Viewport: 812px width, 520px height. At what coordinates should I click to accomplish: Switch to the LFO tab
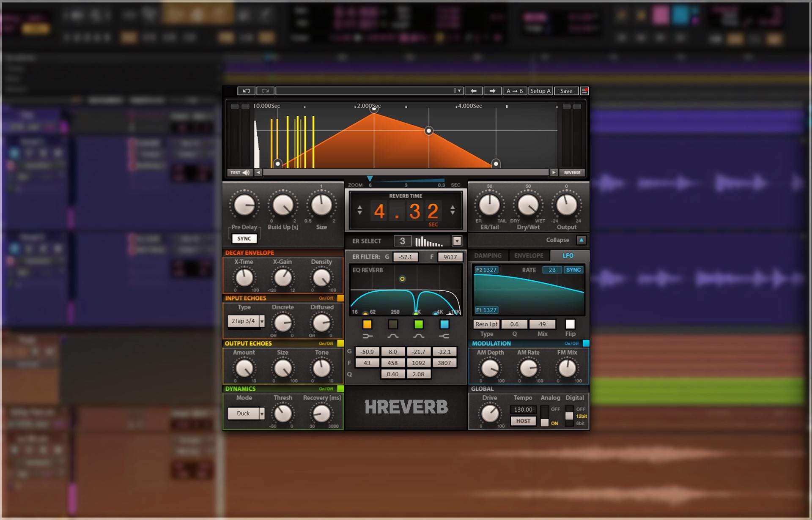click(568, 256)
